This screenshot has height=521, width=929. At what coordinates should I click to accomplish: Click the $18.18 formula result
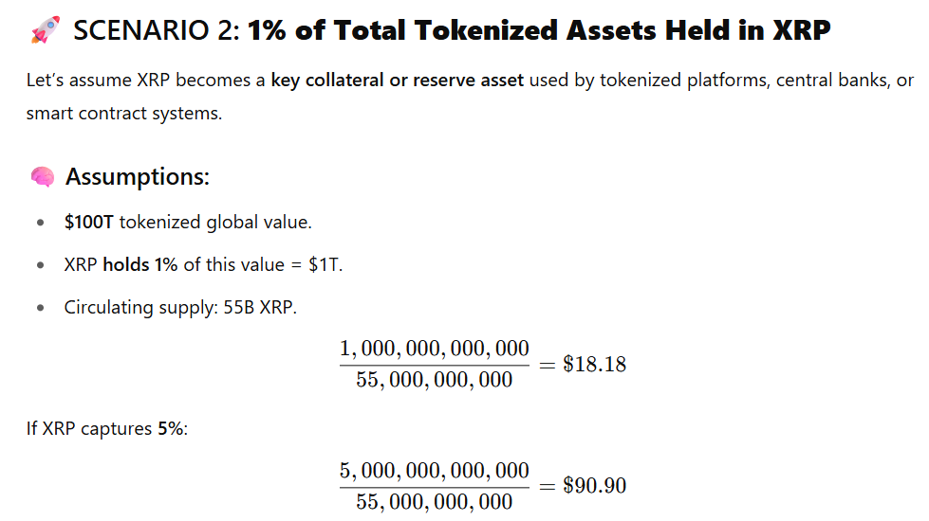(594, 365)
